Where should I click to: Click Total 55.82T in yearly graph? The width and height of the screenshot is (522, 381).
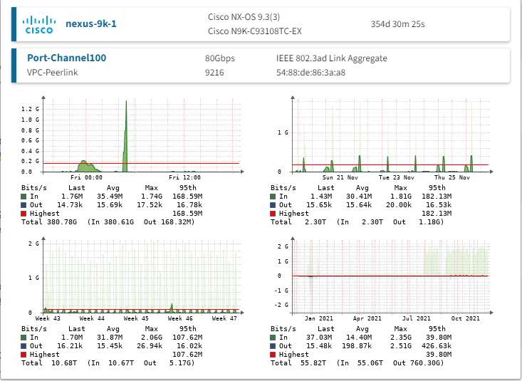[x=298, y=363]
